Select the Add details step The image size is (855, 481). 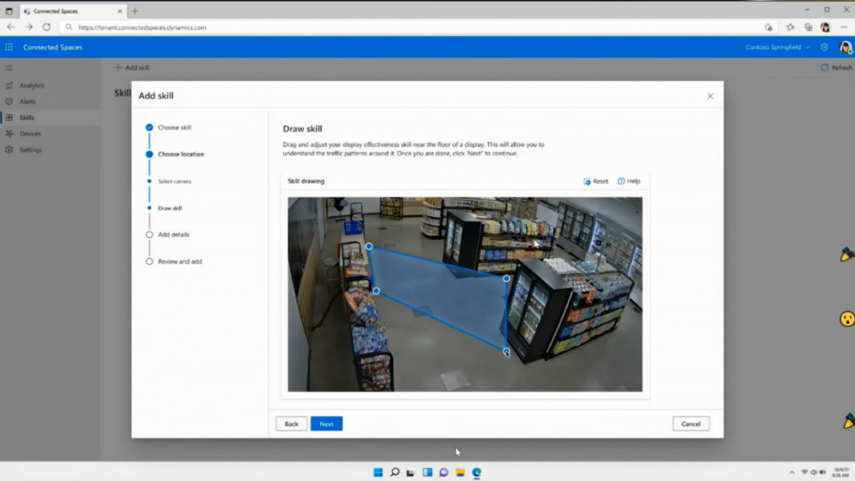tap(174, 234)
